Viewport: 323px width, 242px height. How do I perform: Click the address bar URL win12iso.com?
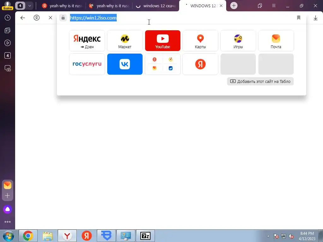click(93, 18)
